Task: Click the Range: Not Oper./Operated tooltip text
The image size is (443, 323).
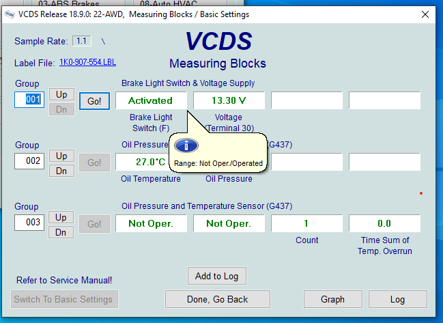Action: click(x=218, y=164)
